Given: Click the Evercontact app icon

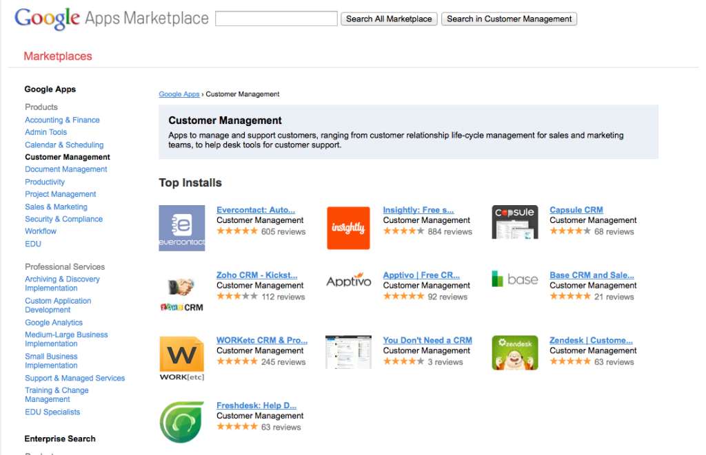Looking at the screenshot, I should [182, 228].
